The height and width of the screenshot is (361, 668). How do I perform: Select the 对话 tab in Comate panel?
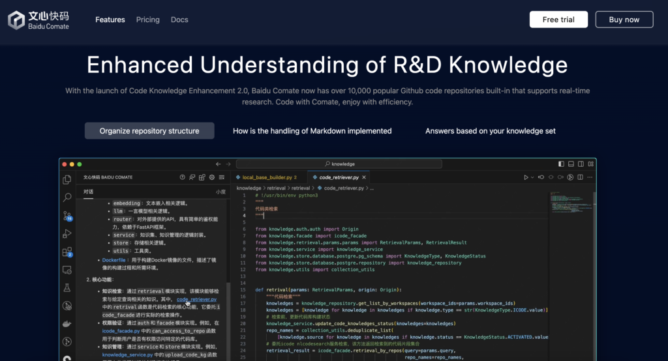coord(88,192)
